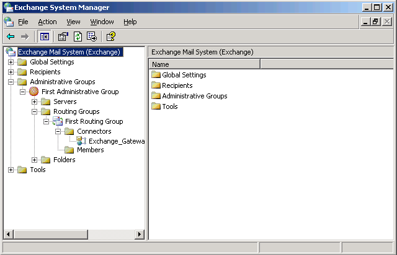Click Administrative Groups folder icon in right pane
This screenshot has width=397, height=255.
(x=156, y=96)
